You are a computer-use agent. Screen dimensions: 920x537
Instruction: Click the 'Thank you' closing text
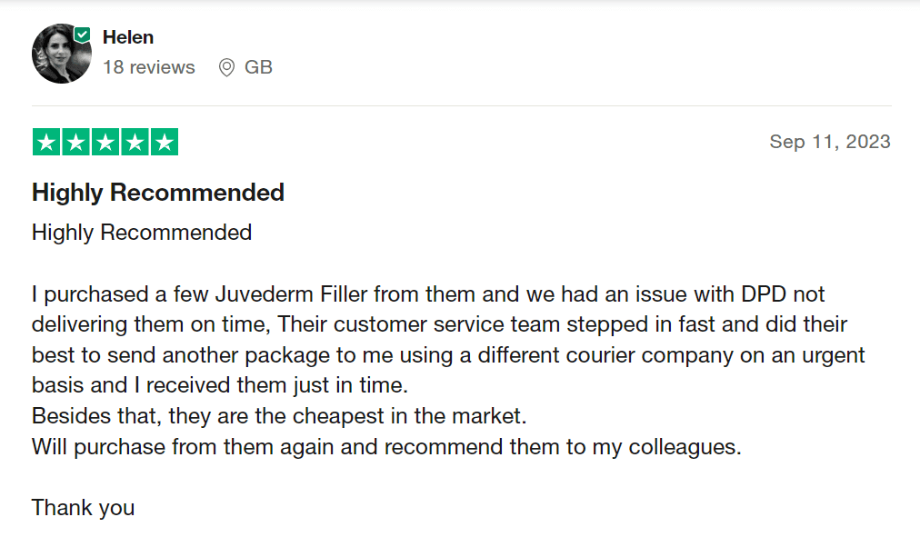point(83,508)
